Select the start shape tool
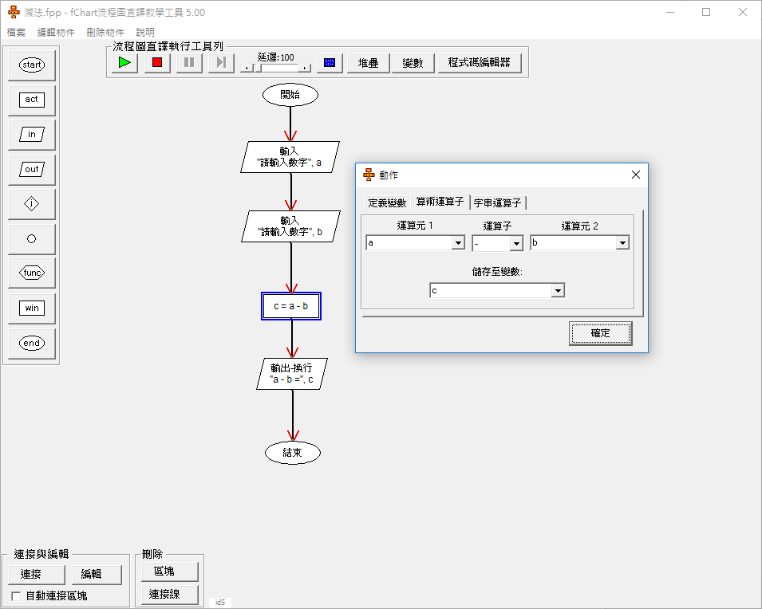This screenshot has width=762, height=609. [32, 65]
